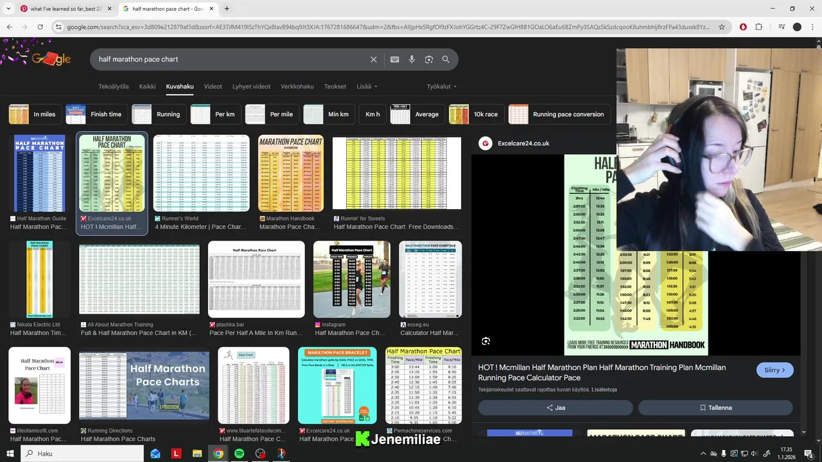Image resolution: width=822 pixels, height=462 pixels.
Task: Switch to the Kaikki tab
Action: (148, 87)
